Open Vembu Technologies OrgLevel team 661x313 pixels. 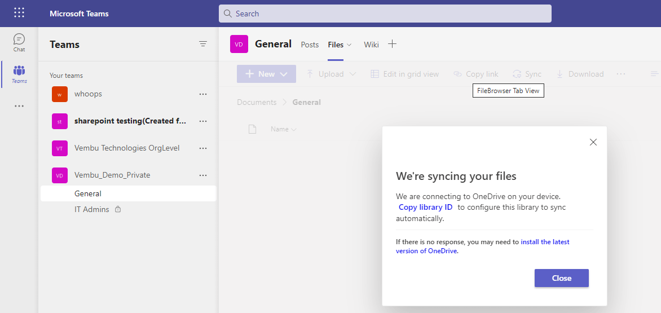click(127, 148)
